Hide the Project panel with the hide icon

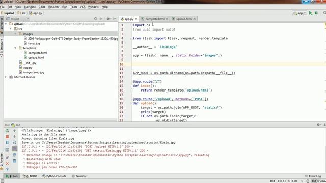pos(115,19)
